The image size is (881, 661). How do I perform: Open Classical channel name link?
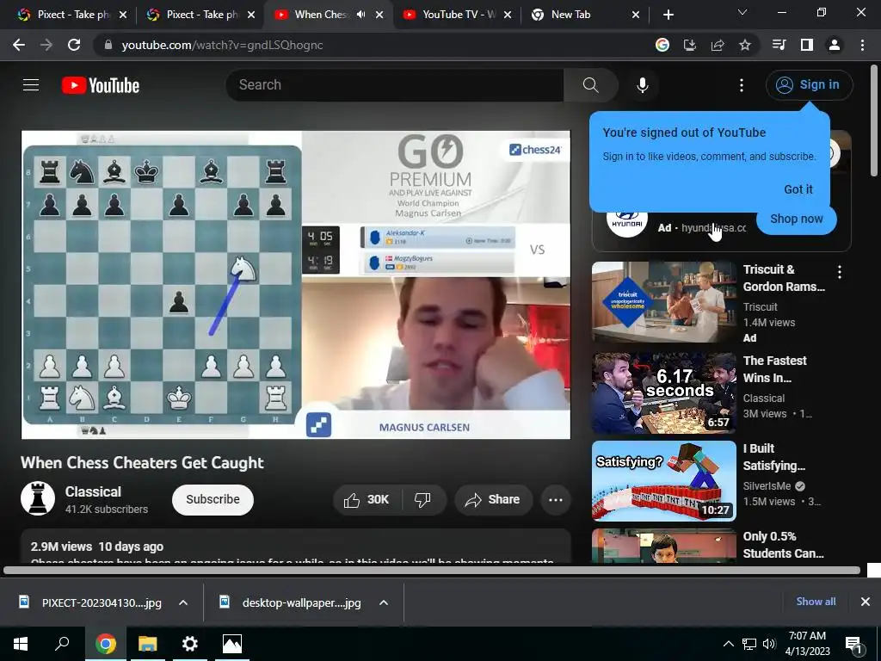(93, 491)
